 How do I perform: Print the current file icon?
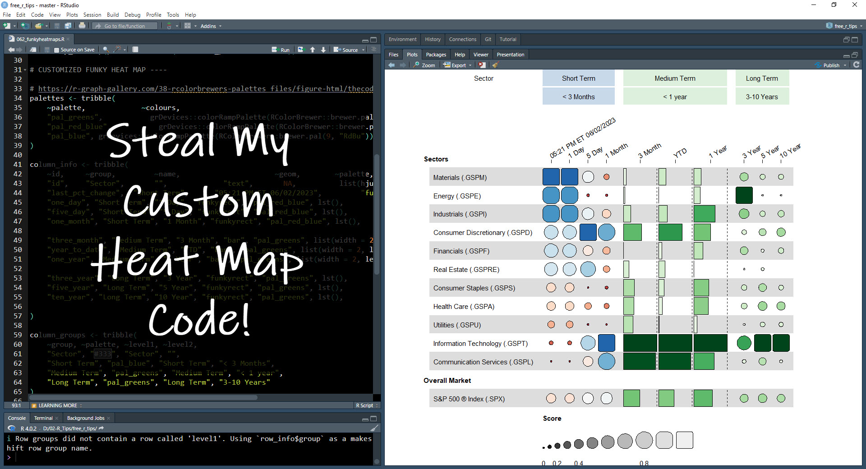(82, 26)
